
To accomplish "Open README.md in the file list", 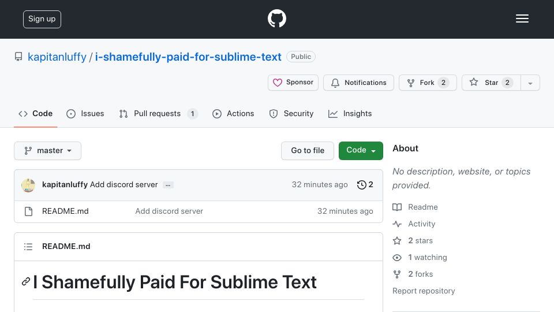I will (x=65, y=211).
